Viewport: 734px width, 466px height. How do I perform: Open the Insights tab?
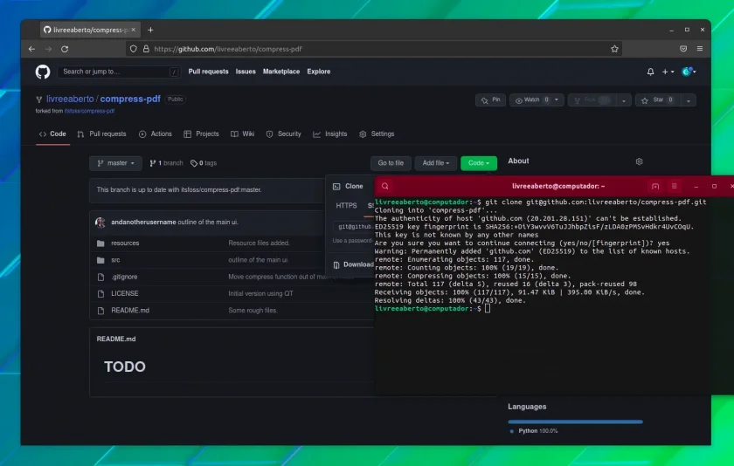[x=330, y=134]
